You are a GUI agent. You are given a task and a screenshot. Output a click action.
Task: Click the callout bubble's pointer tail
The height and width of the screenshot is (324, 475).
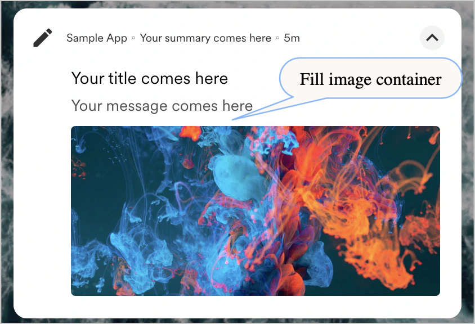(x=262, y=109)
